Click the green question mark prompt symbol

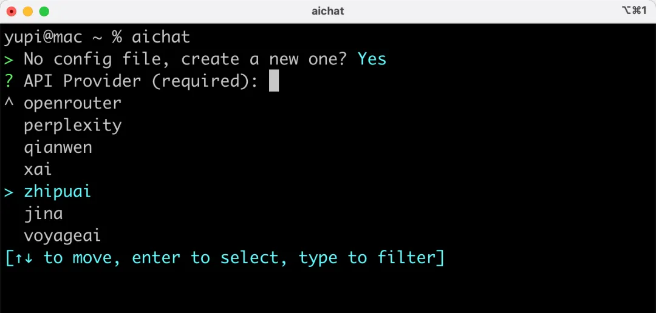[x=9, y=81]
